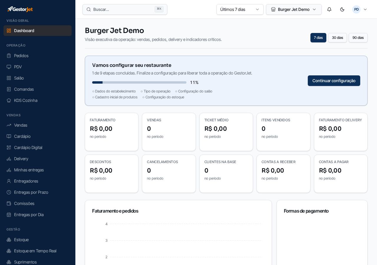Click the Minhas entregas bike icon
377x265 pixels.
pos(9,170)
